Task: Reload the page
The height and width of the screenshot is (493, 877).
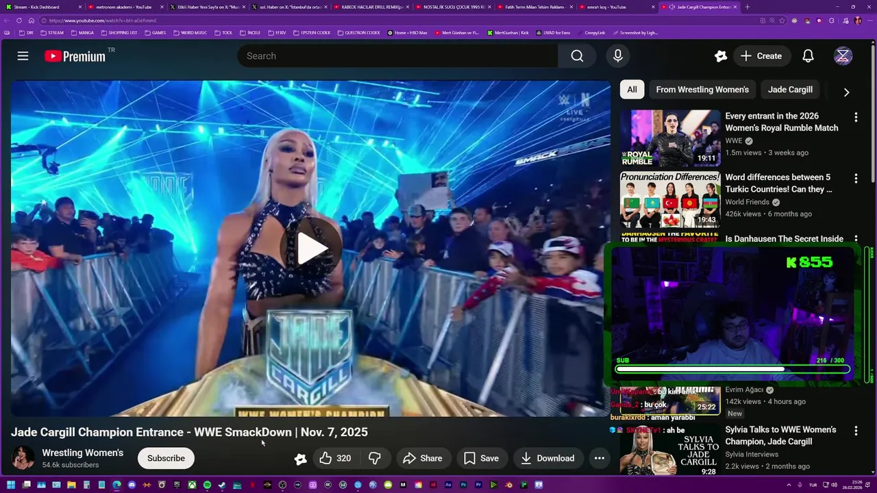Action: [19, 21]
